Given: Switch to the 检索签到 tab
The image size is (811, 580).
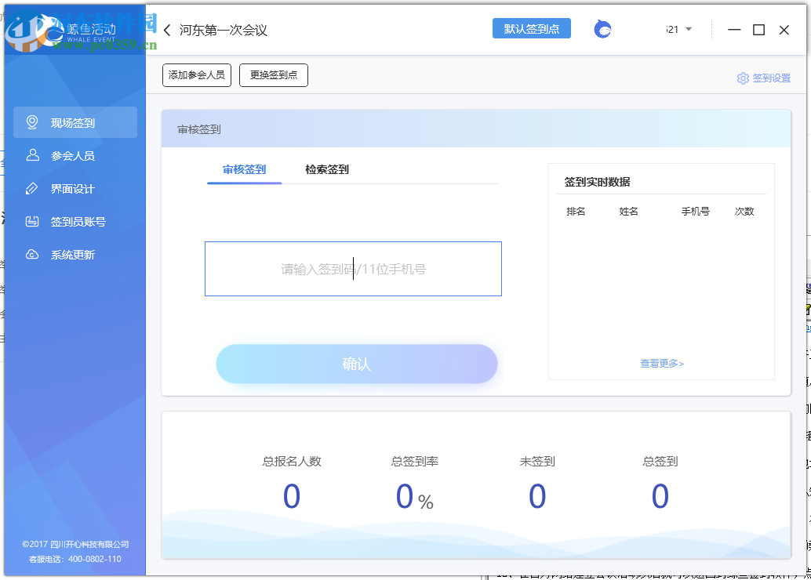Looking at the screenshot, I should [x=326, y=169].
